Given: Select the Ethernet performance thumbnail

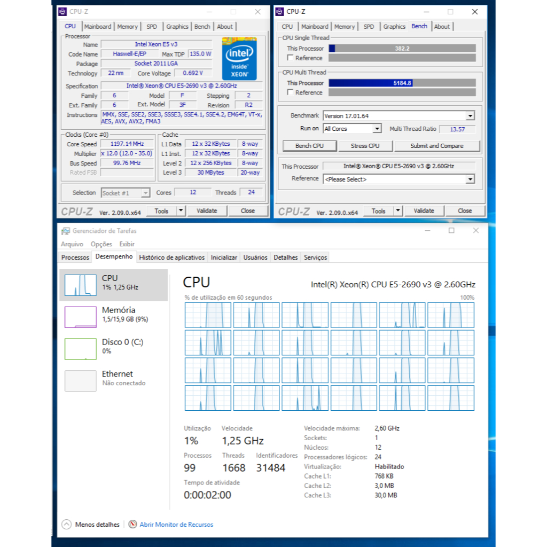Looking at the screenshot, I should click(x=80, y=380).
